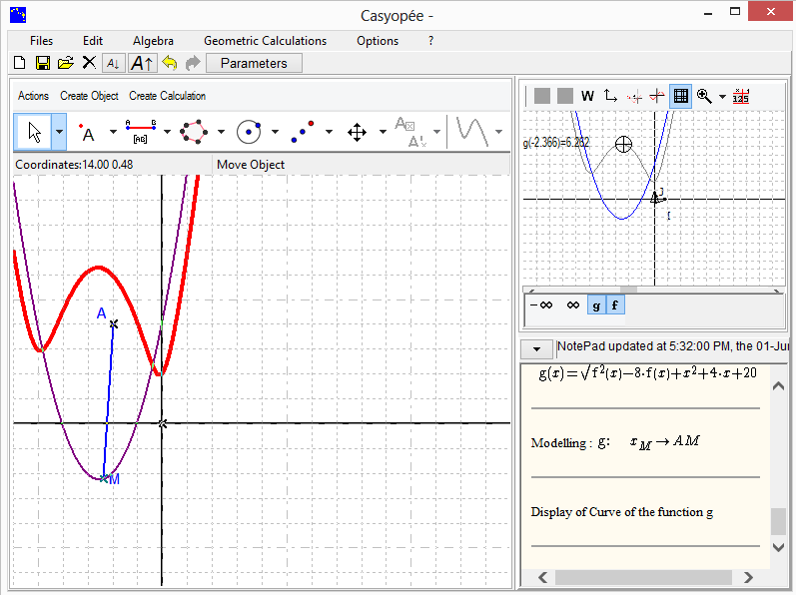Select the create point A tool
Viewport: 796px width, 595px height.
[87, 133]
